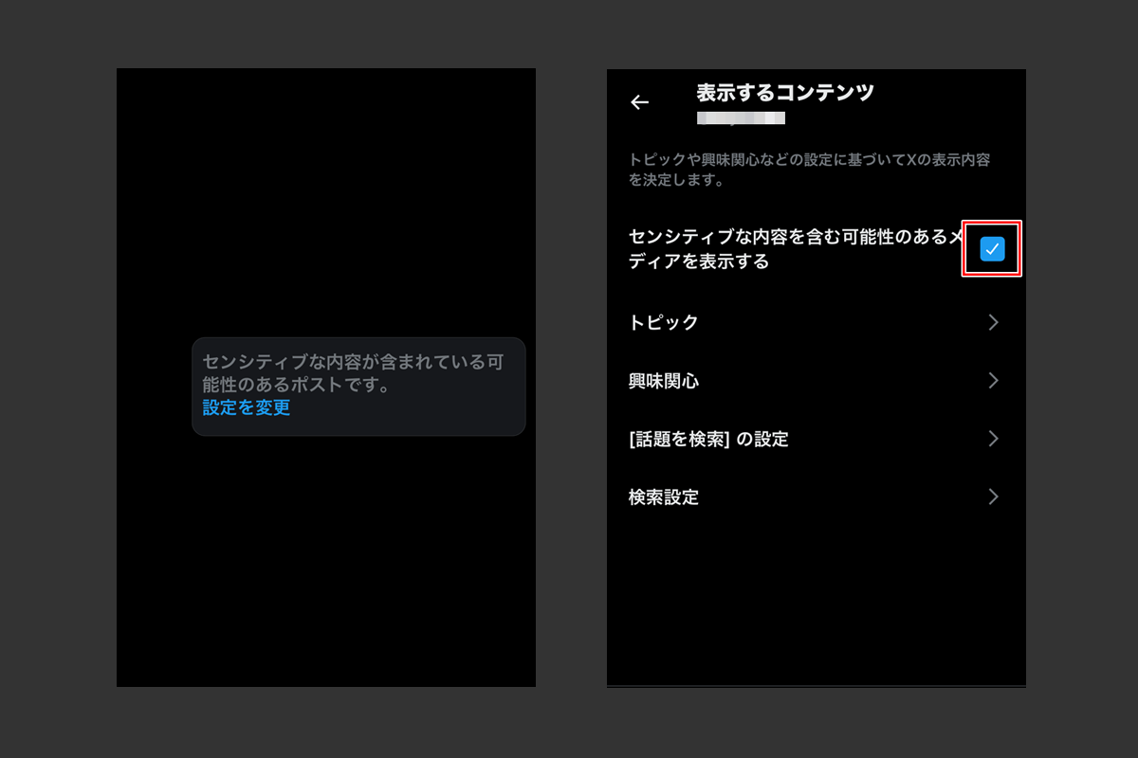The image size is (1138, 758).
Task: Open トピック from the settings list
Action: tap(664, 322)
